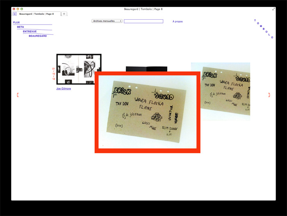Click the black image behind the red frame
Screen dimensions: 287x216
(x=146, y=69)
